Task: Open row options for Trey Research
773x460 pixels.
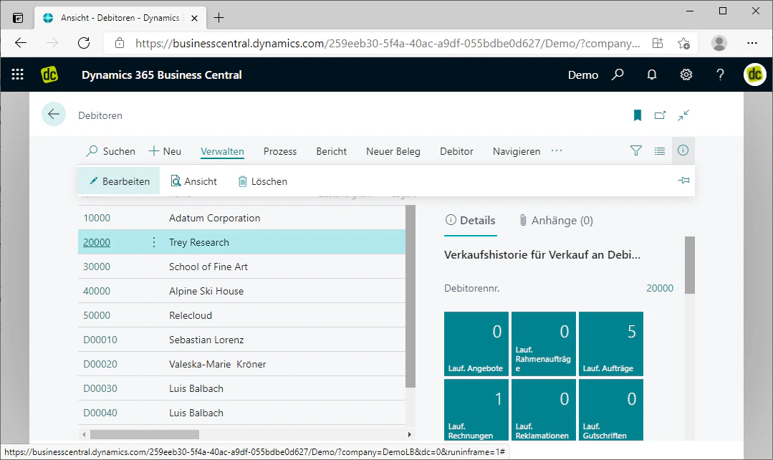Action: (x=154, y=242)
